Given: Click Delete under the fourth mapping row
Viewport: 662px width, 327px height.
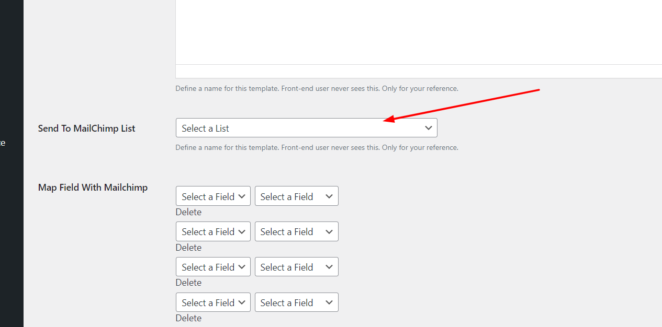Looking at the screenshot, I should (x=188, y=318).
